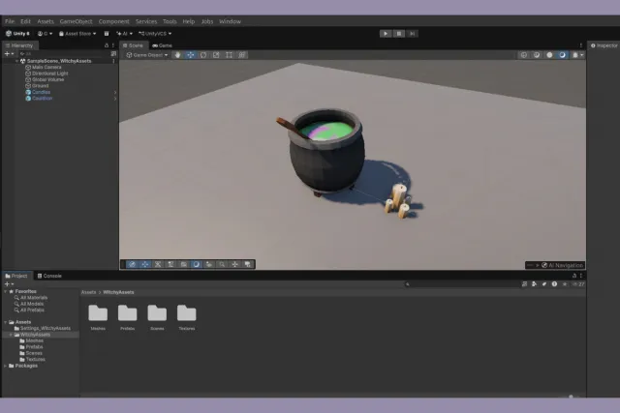Open the Hierarchy panel three-dot menu

click(x=113, y=45)
